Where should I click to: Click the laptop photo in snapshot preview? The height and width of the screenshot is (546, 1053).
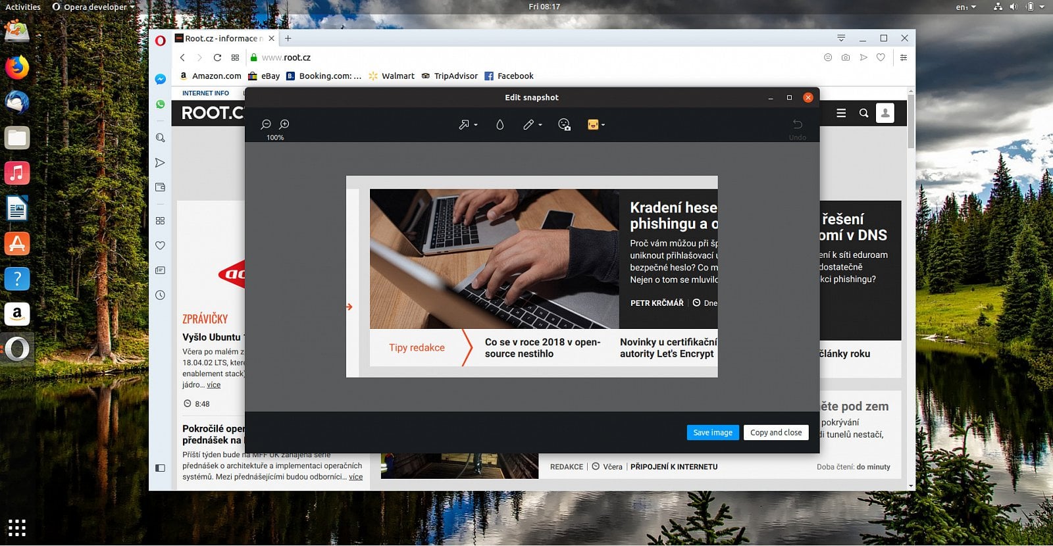(494, 259)
